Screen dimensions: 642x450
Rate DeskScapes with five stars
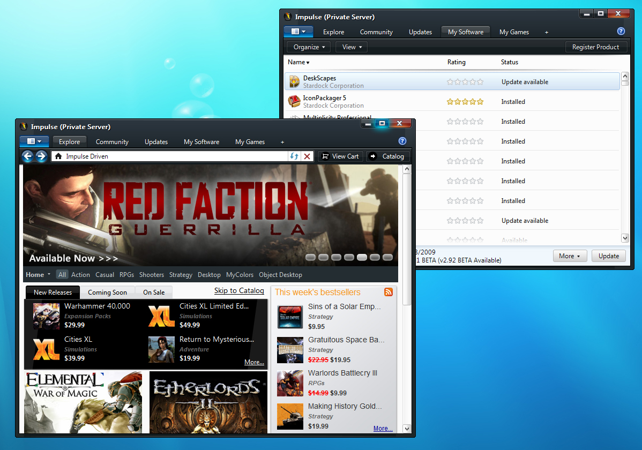point(480,82)
